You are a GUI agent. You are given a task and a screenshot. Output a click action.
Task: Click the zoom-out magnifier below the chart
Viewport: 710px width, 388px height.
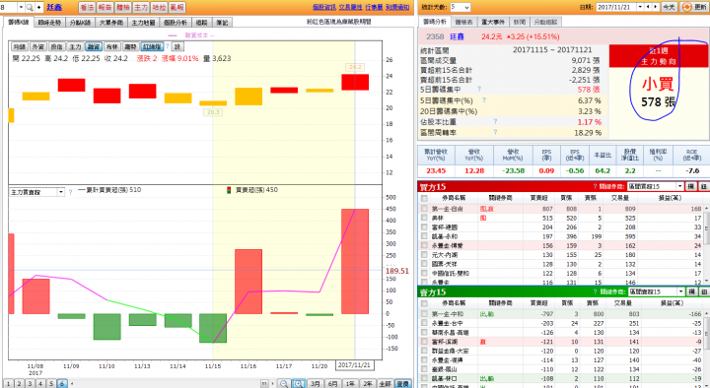coord(283,383)
